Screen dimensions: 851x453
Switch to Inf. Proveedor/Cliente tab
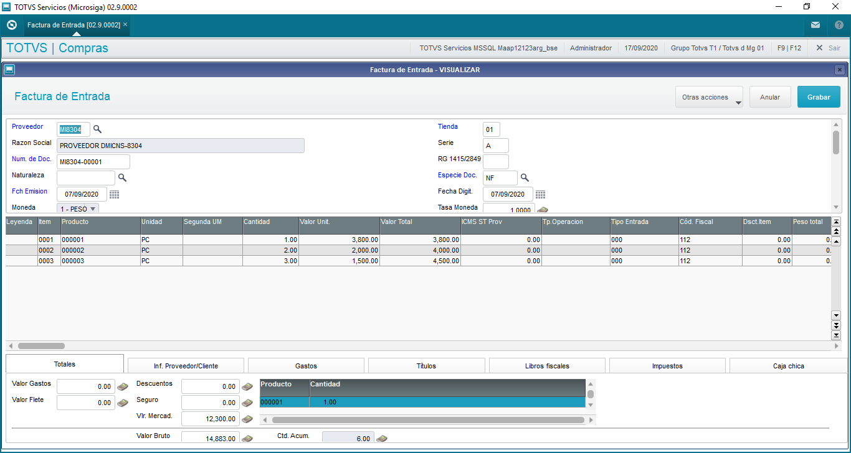[186, 366]
